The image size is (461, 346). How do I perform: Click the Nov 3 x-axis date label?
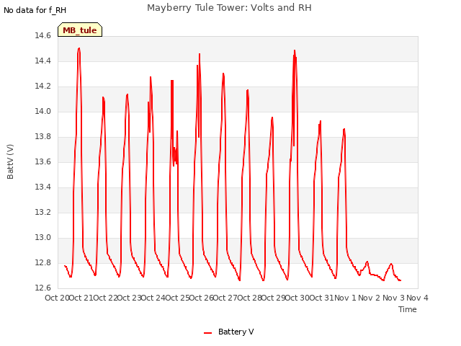[393, 298]
